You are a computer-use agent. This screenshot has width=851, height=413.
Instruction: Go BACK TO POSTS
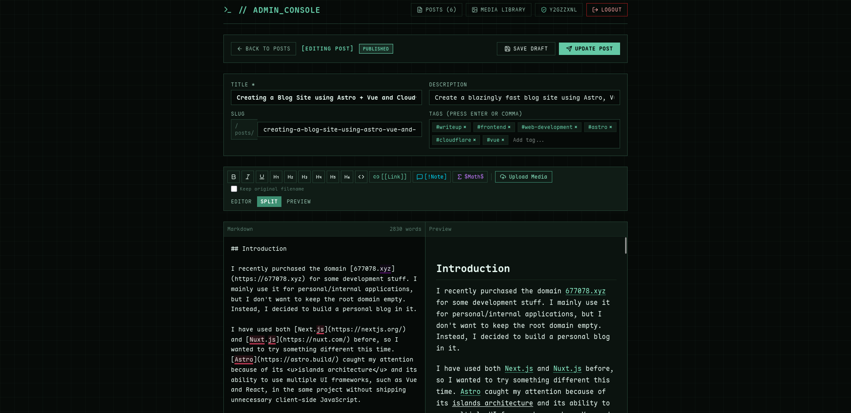(x=263, y=49)
